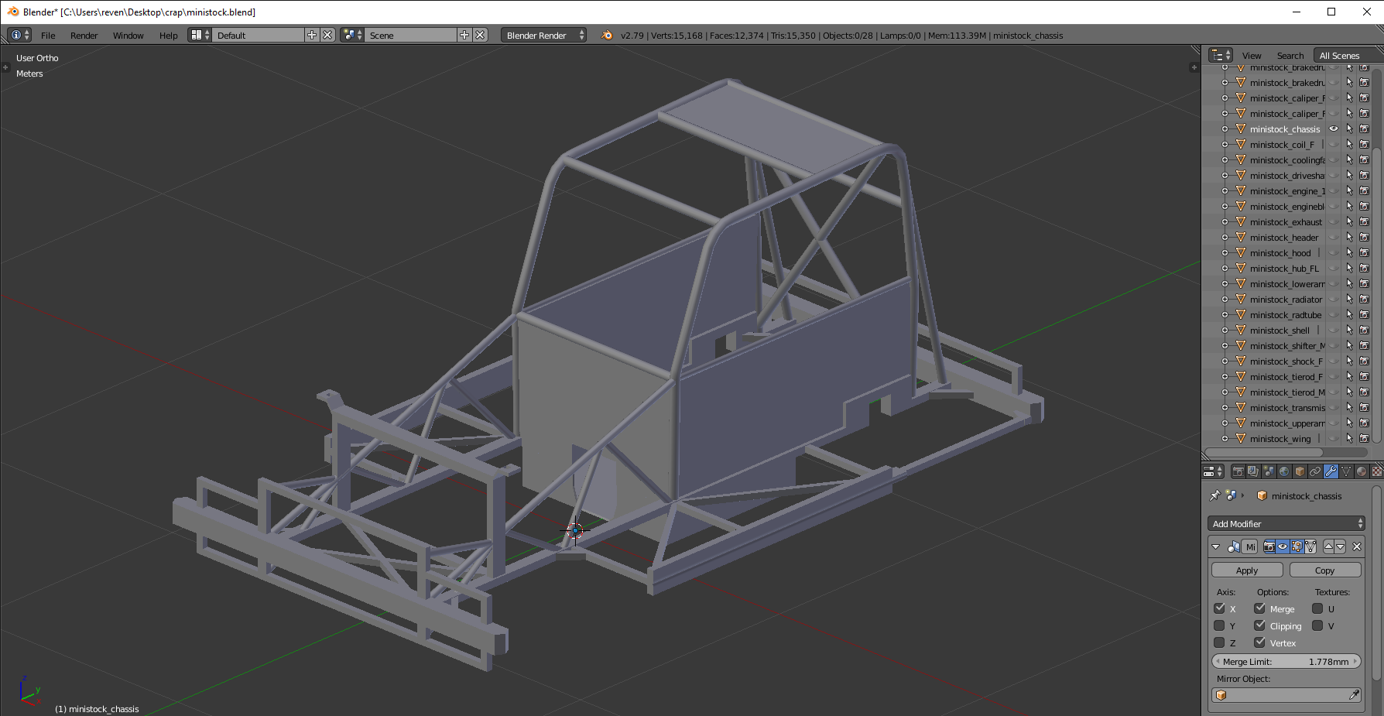The height and width of the screenshot is (716, 1384).
Task: Enable the U texture checkbox
Action: point(1317,609)
